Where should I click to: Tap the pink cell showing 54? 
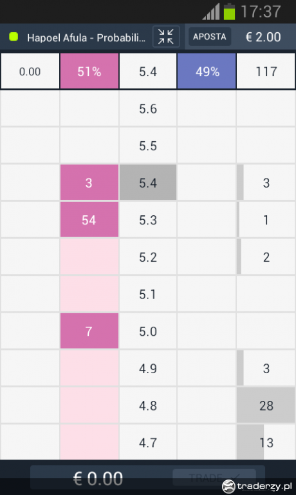[89, 220]
